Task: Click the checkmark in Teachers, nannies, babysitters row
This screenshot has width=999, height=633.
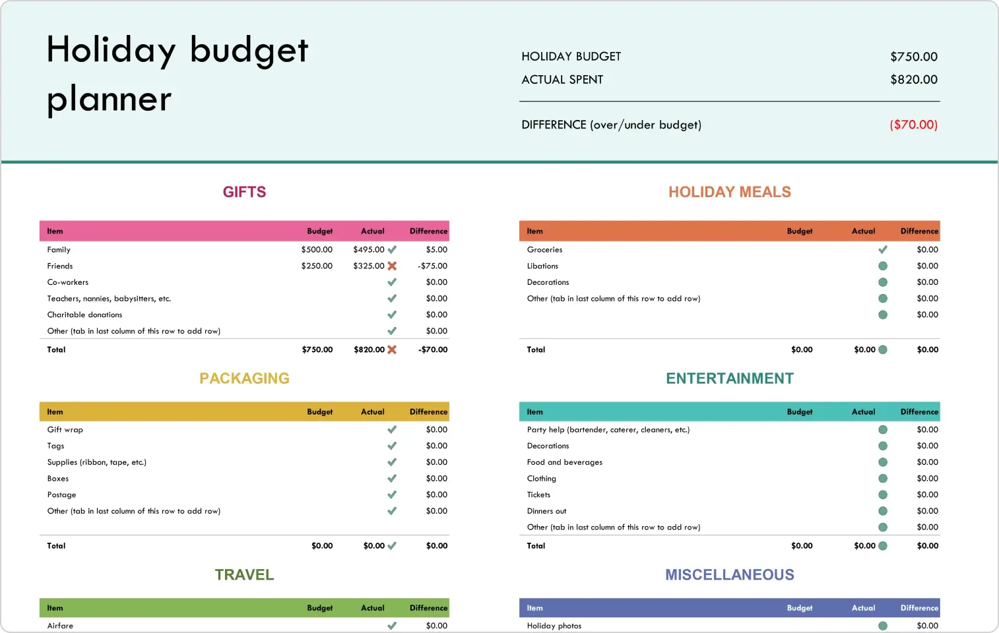Action: 392,299
